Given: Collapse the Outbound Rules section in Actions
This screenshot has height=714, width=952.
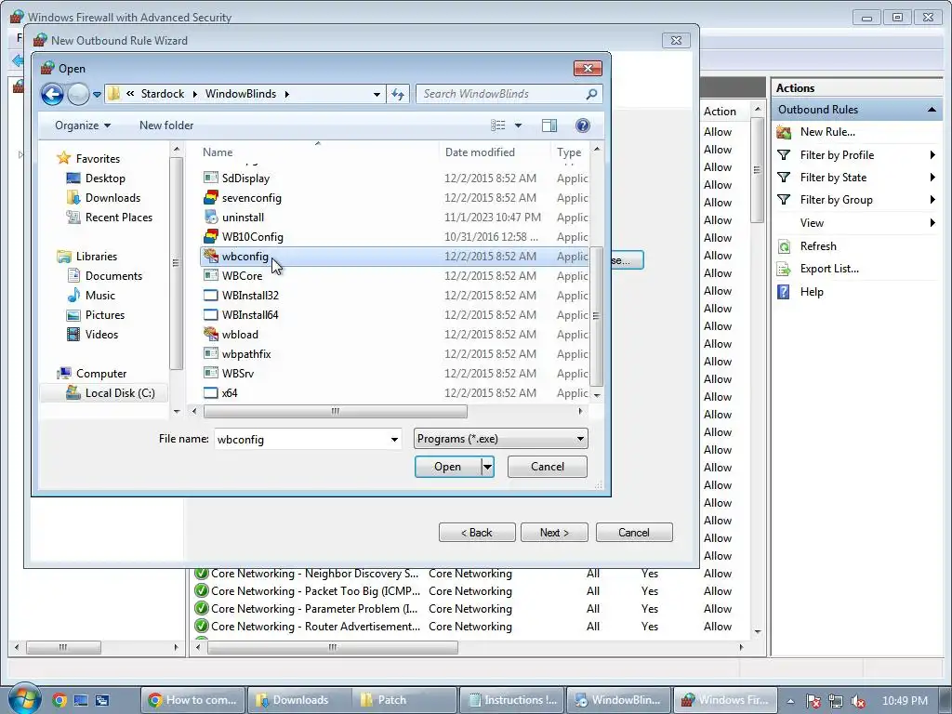Looking at the screenshot, I should [x=932, y=110].
